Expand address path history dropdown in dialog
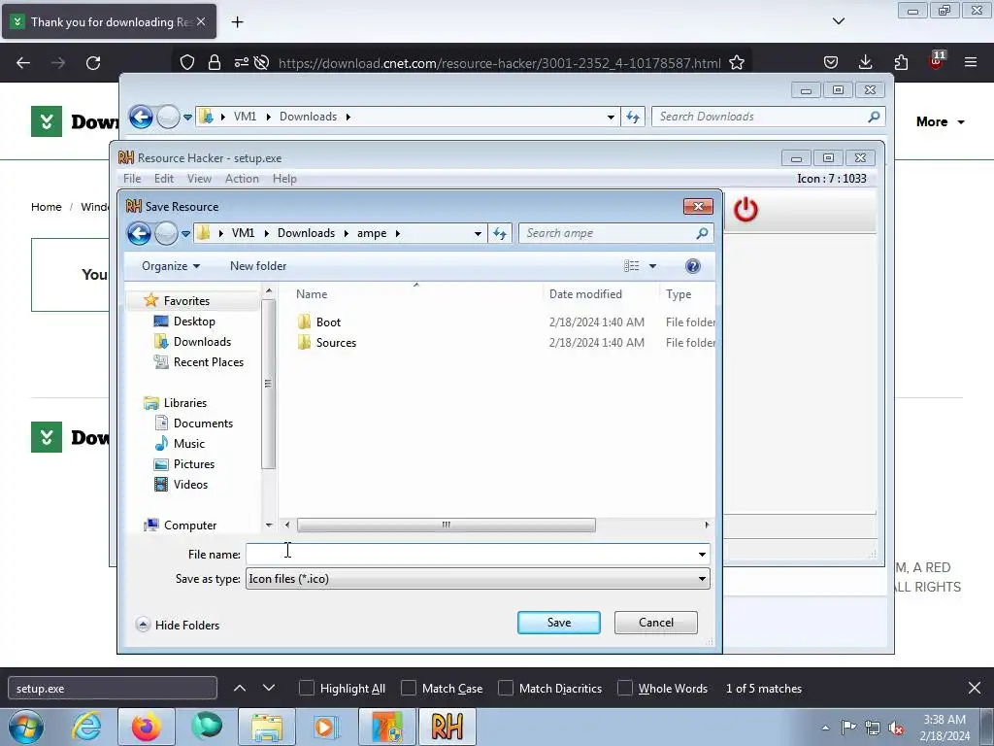 point(478,233)
